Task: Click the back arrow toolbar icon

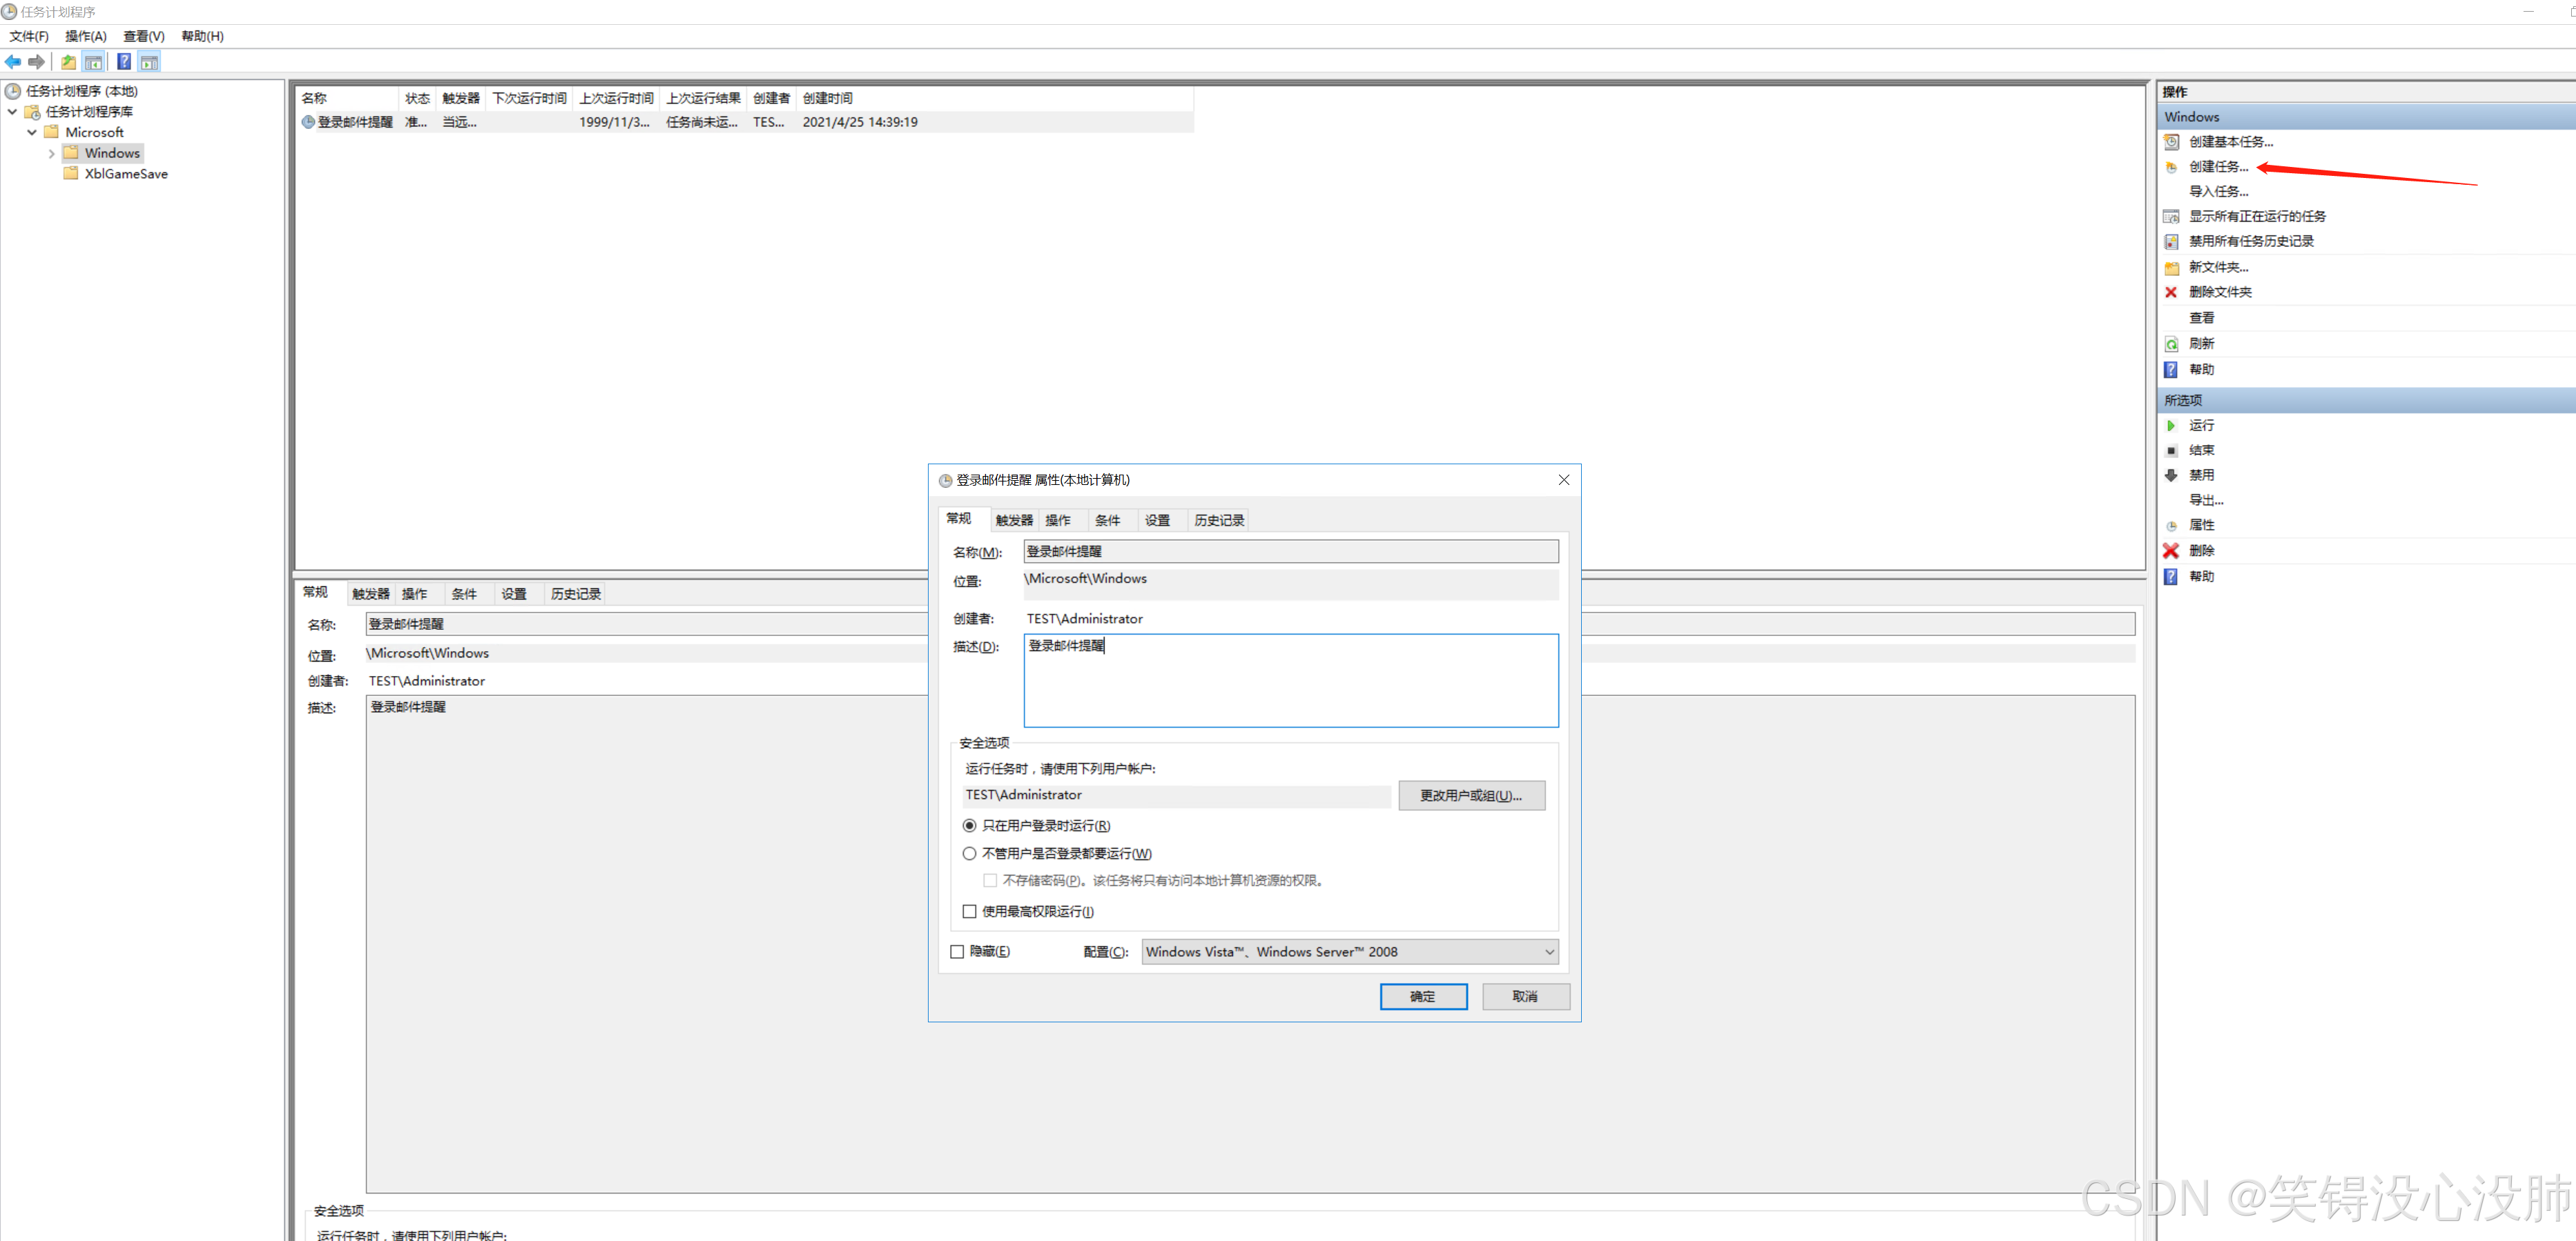Action: 13,62
